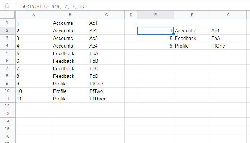Select column C header

(106, 15)
